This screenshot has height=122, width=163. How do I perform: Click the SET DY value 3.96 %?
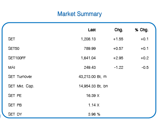94,114
